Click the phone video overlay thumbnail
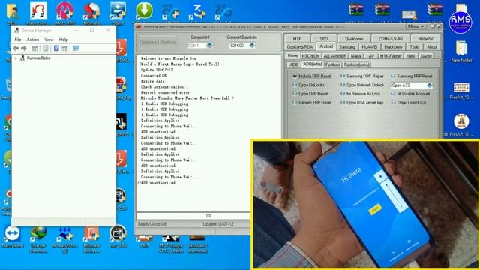 tap(366, 205)
